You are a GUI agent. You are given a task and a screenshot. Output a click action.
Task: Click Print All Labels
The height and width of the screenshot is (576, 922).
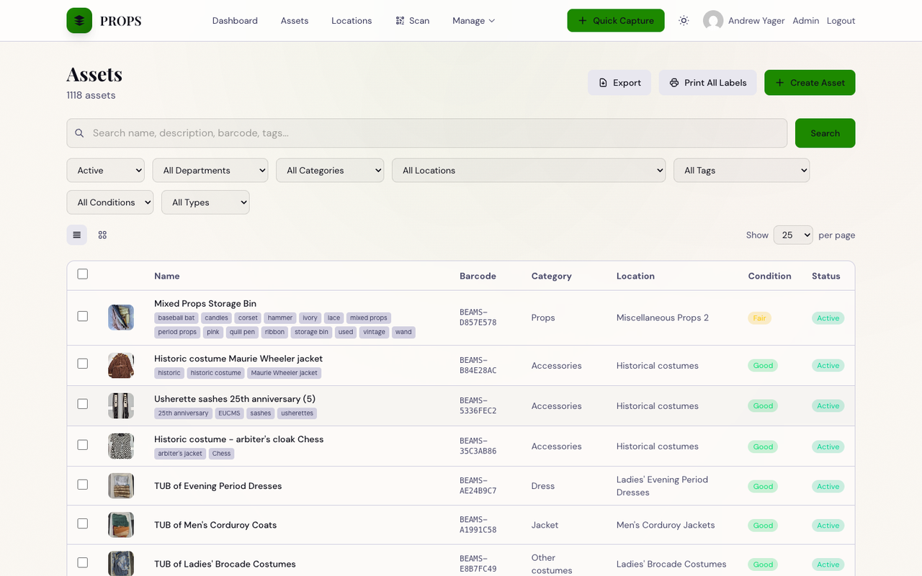point(707,83)
